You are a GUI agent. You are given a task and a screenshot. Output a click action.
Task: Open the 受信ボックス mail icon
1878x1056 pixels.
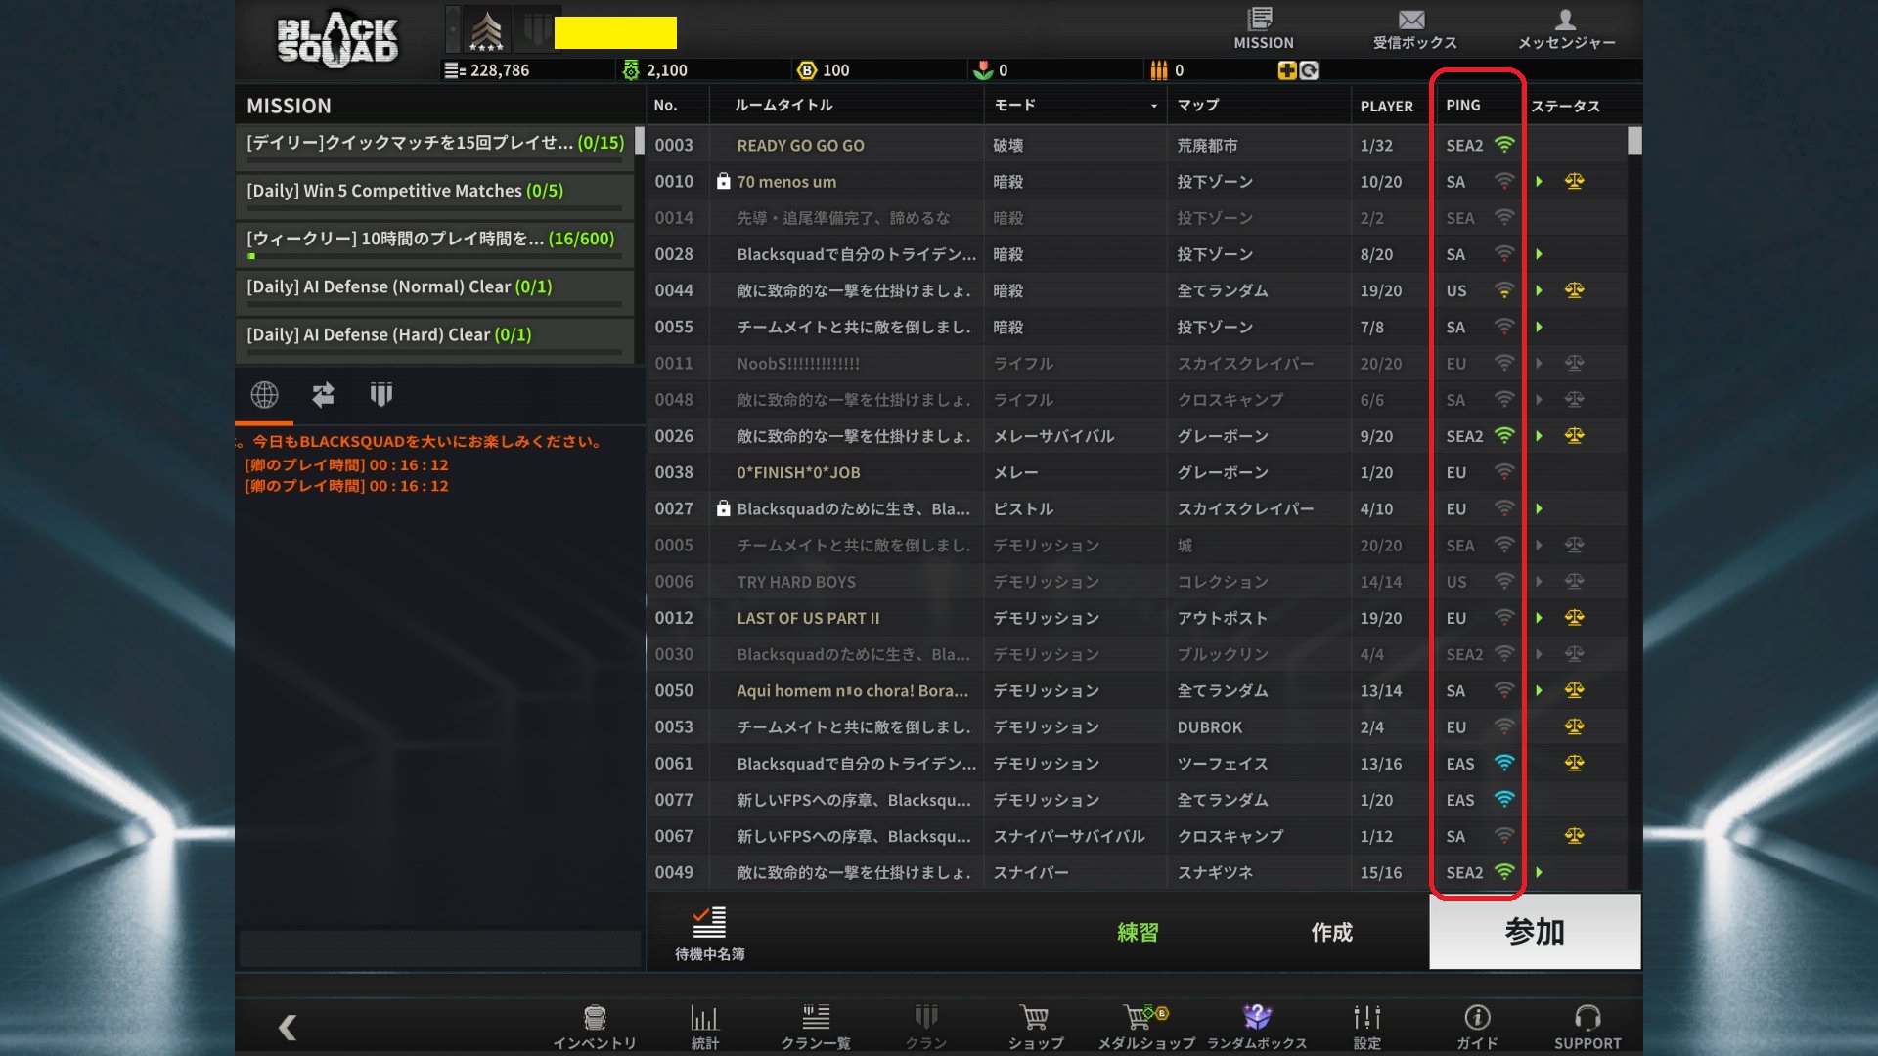click(x=1413, y=29)
